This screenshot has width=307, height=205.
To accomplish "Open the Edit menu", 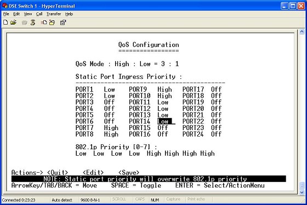I will [x=16, y=14].
